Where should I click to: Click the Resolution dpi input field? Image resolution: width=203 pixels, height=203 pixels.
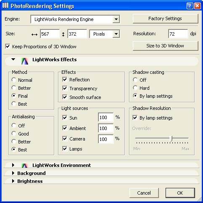pos(178,34)
